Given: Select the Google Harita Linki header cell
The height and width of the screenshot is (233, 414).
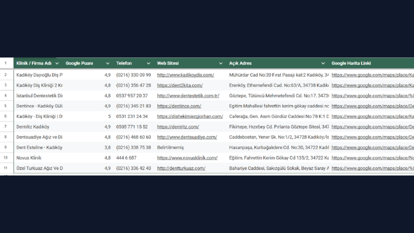Looking at the screenshot, I should click(x=371, y=63).
